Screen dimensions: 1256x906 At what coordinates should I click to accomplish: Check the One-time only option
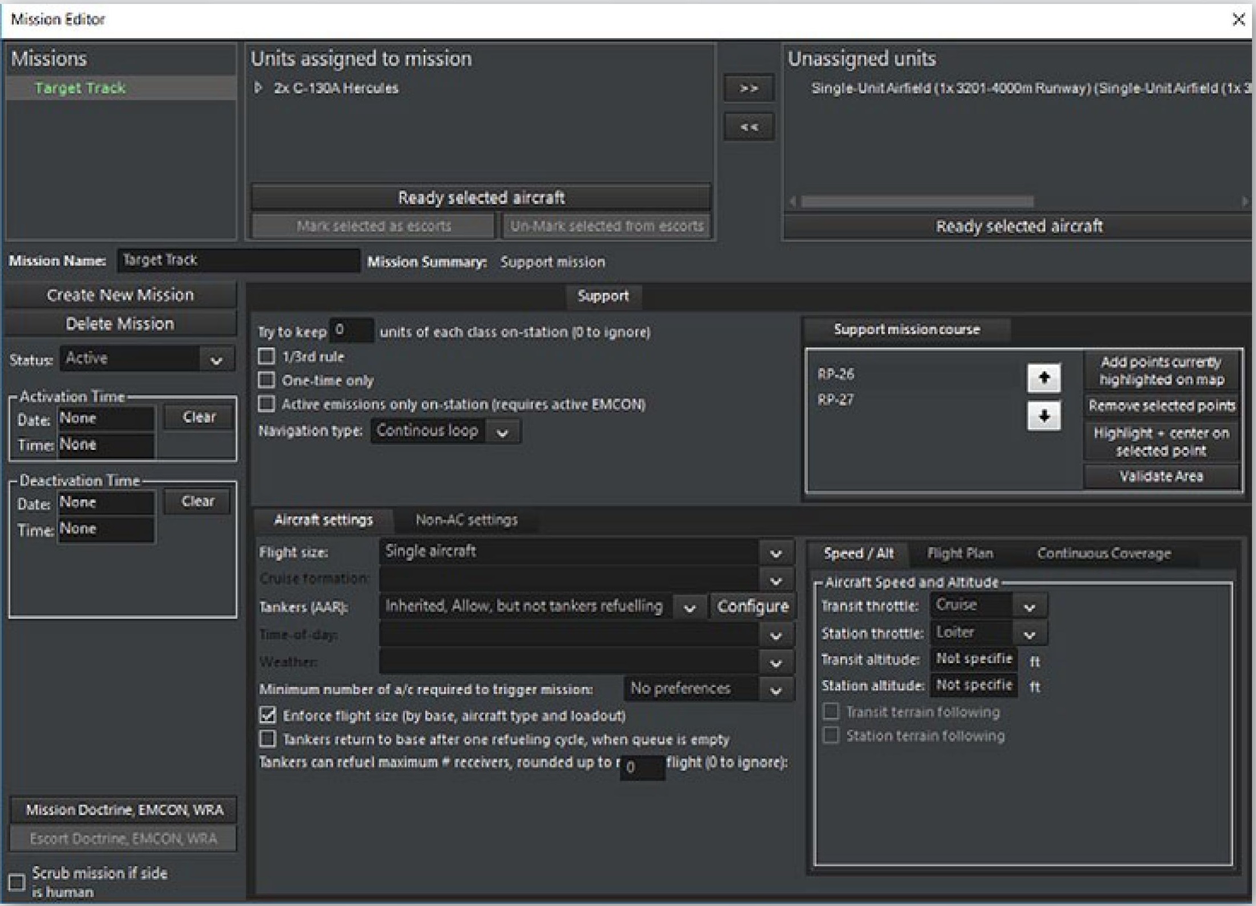coord(266,380)
